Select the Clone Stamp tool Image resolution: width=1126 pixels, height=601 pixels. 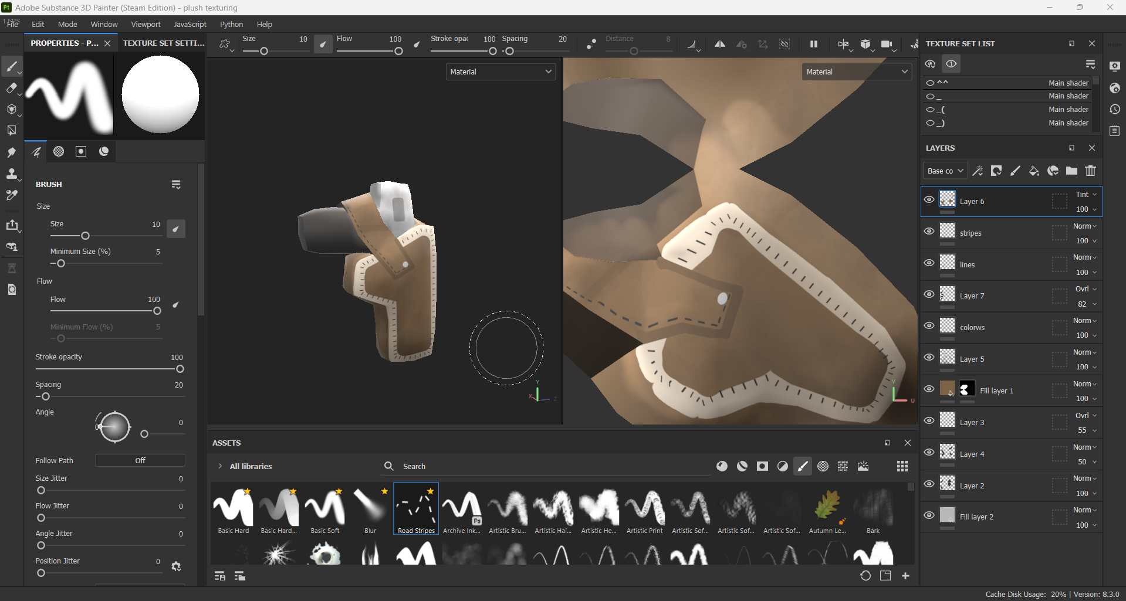(12, 174)
